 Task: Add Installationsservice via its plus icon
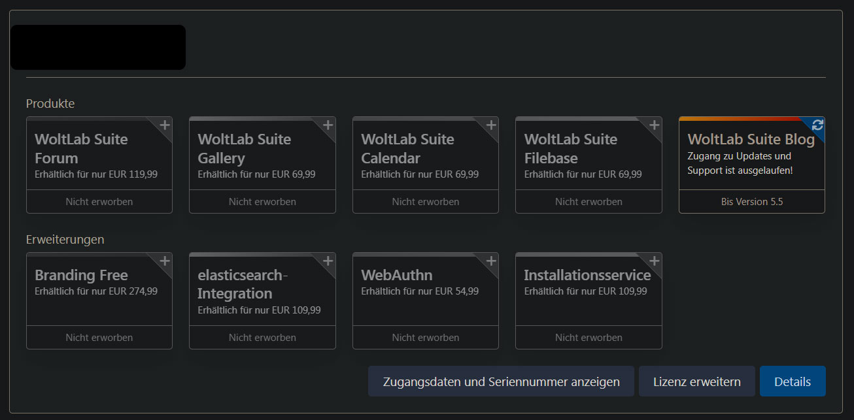click(x=654, y=261)
